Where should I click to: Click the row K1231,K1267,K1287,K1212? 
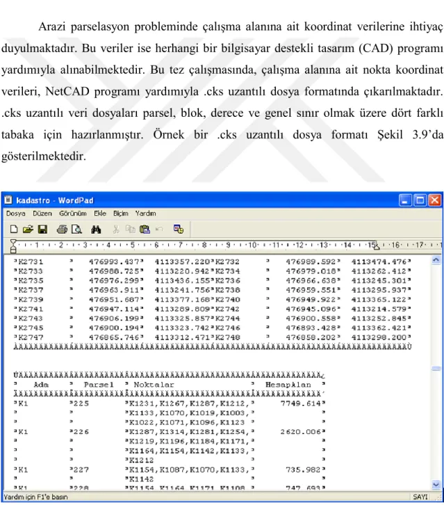click(x=189, y=403)
